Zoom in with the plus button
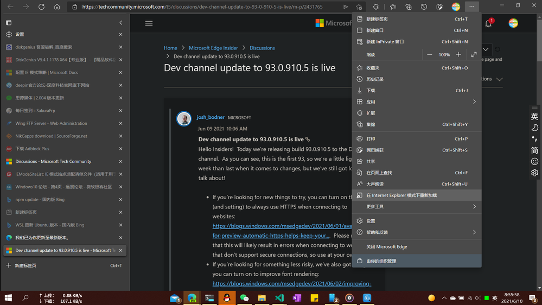The height and width of the screenshot is (305, 542). [x=458, y=55]
